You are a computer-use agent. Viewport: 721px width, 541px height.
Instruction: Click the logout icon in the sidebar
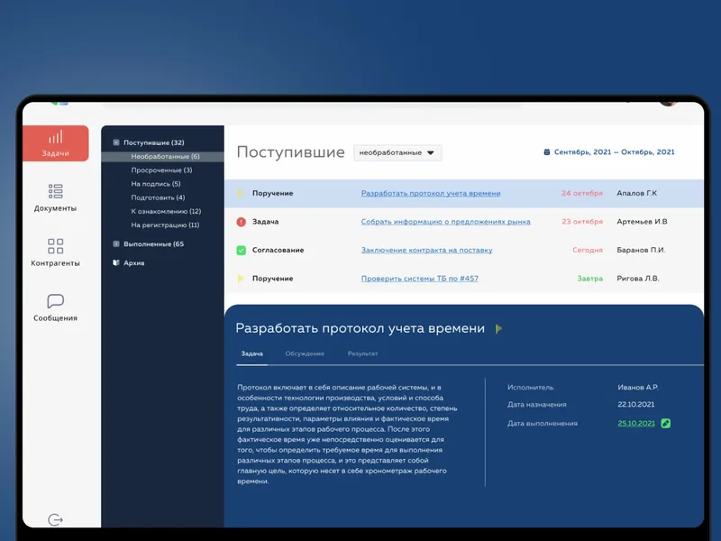56,520
